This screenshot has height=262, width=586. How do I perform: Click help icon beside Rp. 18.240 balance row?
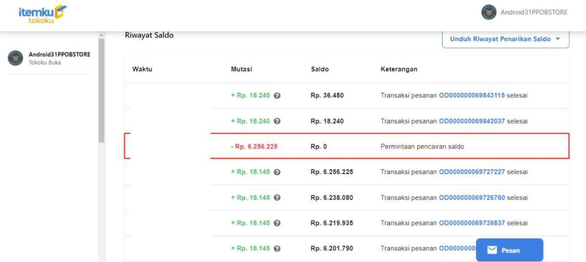point(277,121)
